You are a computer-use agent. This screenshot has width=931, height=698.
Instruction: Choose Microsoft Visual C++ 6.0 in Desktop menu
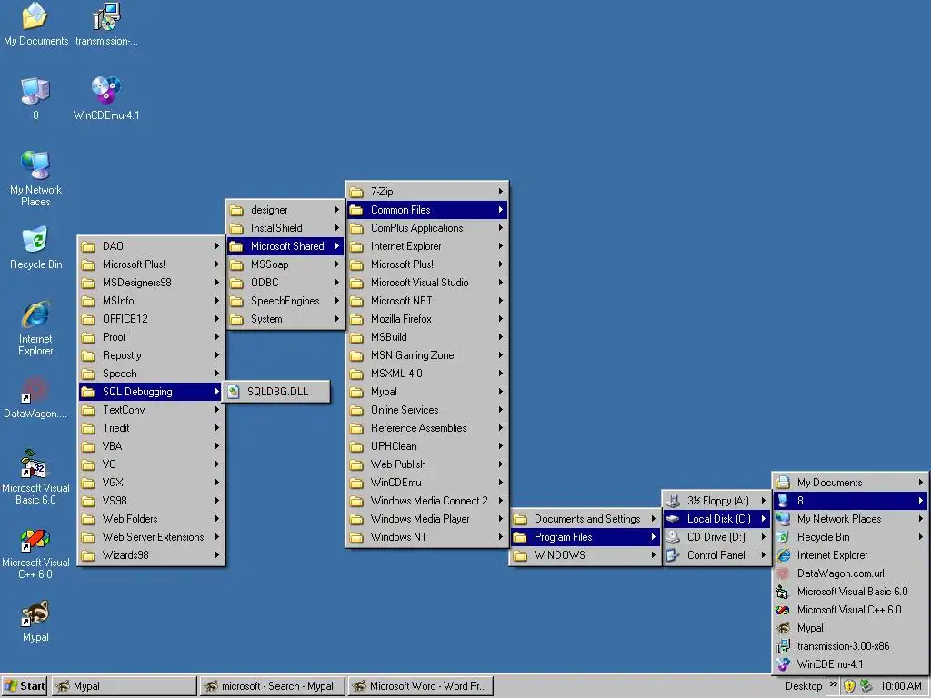click(850, 610)
